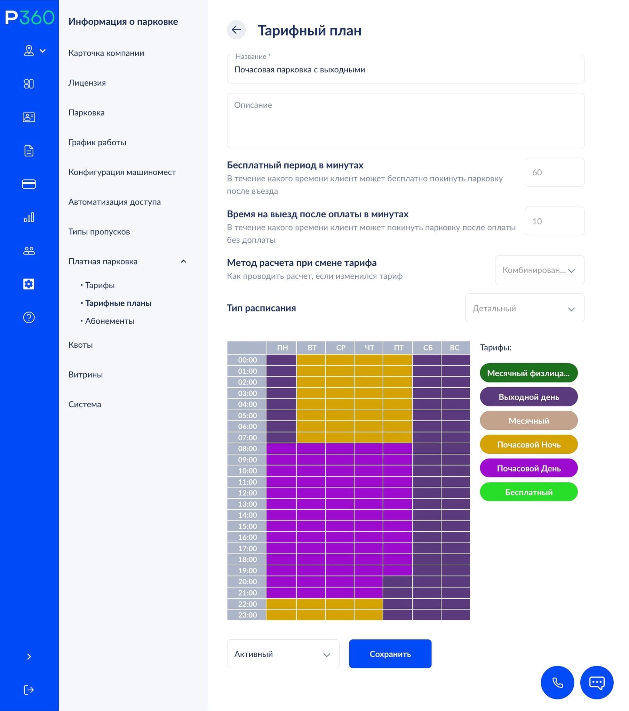Click the 08:00 row header

pyautogui.click(x=247, y=449)
